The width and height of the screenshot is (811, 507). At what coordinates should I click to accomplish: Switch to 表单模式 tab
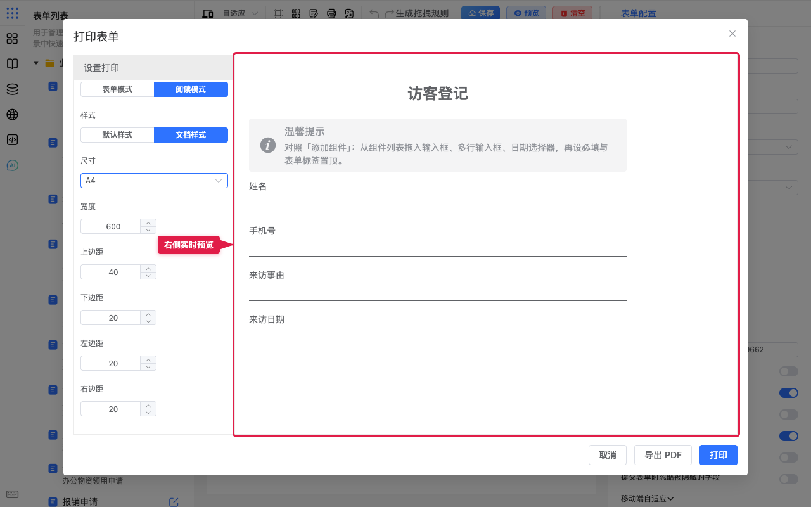(x=117, y=89)
